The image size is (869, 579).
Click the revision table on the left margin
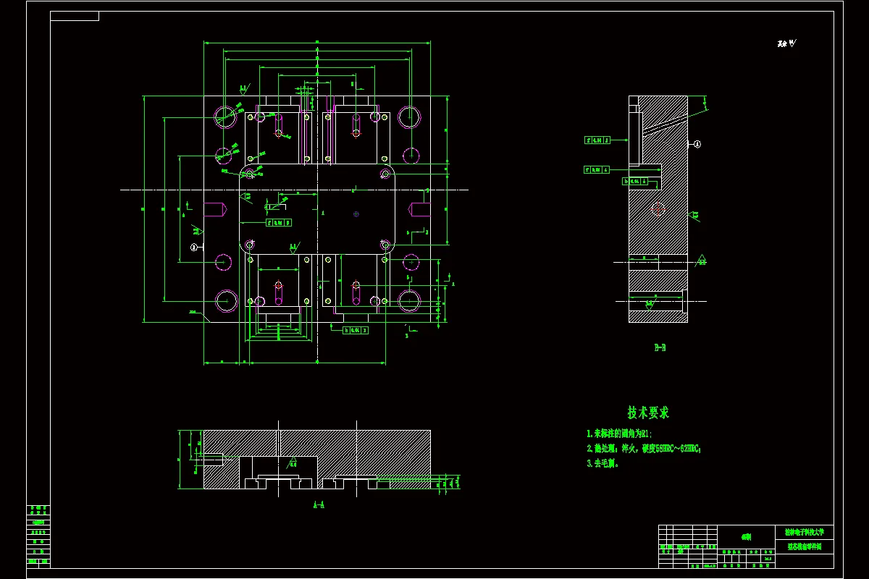[38, 536]
